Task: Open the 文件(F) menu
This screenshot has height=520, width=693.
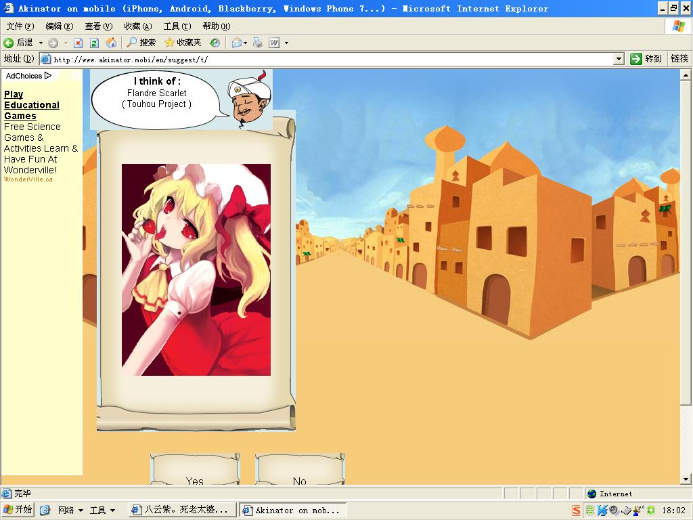Action: 20,26
